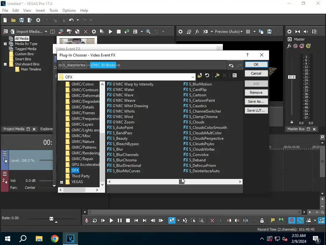Toggle Lock Envelopes to Events padlock
This screenshot has width=326, height=245.
click(262, 220)
